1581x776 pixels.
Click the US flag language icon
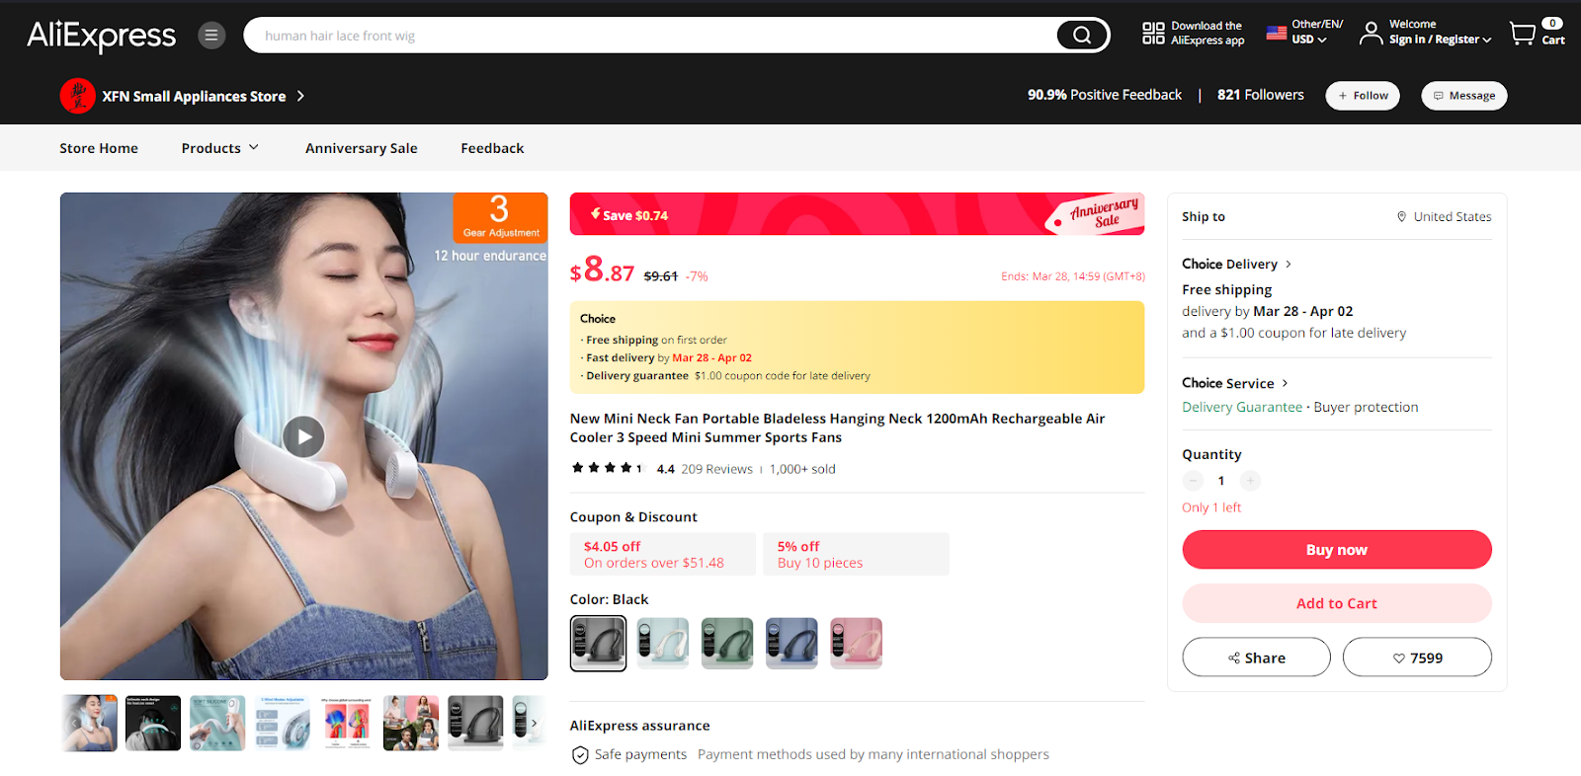[x=1277, y=33]
